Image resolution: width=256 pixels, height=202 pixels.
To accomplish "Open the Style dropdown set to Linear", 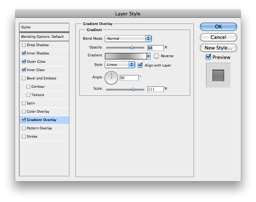I will tap(120, 65).
